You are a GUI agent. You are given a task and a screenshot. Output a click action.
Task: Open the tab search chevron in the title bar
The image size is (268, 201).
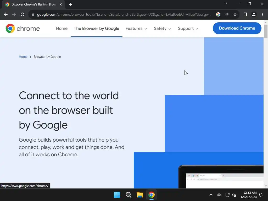click(x=226, y=4)
